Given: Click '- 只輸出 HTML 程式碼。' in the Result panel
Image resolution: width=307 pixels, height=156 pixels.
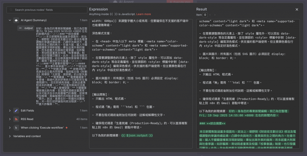Looking at the screenshot, I should (216, 74).
